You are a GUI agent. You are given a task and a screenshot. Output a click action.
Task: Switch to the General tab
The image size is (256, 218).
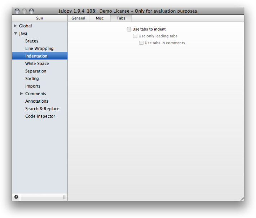click(x=78, y=18)
